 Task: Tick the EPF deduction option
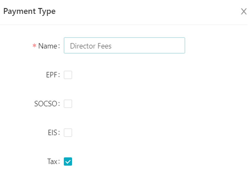(x=68, y=75)
